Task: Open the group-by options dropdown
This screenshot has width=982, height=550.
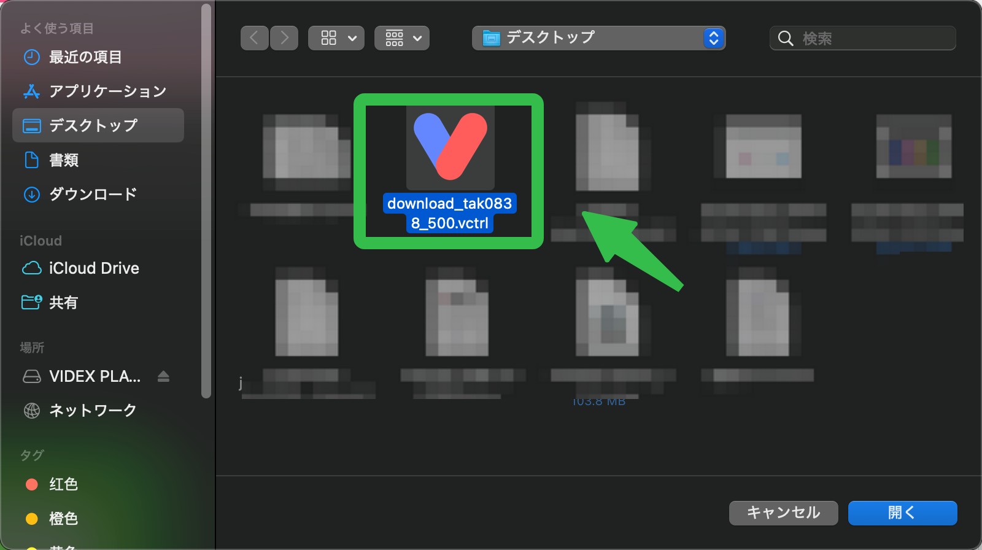Action: coord(402,38)
